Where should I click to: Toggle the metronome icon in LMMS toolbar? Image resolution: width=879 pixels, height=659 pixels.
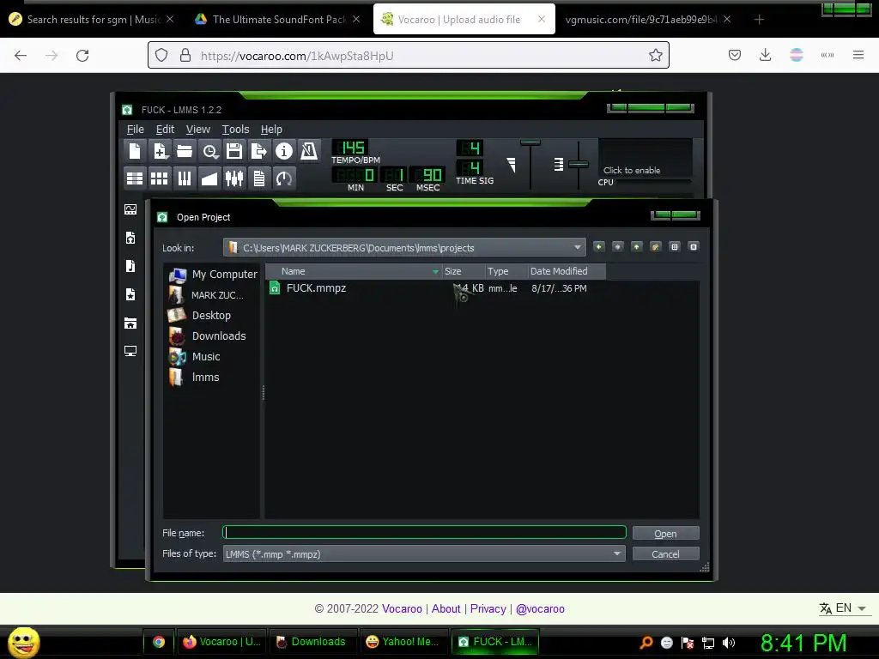[x=309, y=151]
